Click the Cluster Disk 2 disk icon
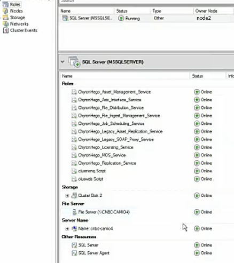The width and height of the screenshot is (234, 263). coord(74,195)
